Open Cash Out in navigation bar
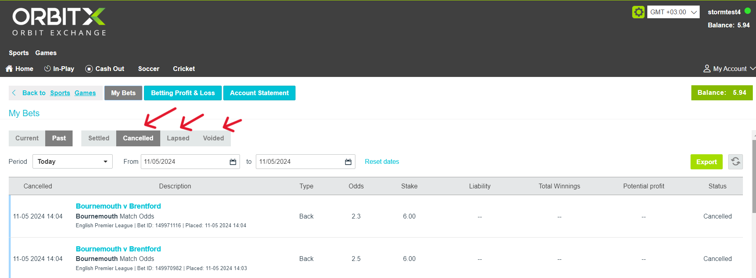Viewport: 756px width, 278px height. point(105,69)
